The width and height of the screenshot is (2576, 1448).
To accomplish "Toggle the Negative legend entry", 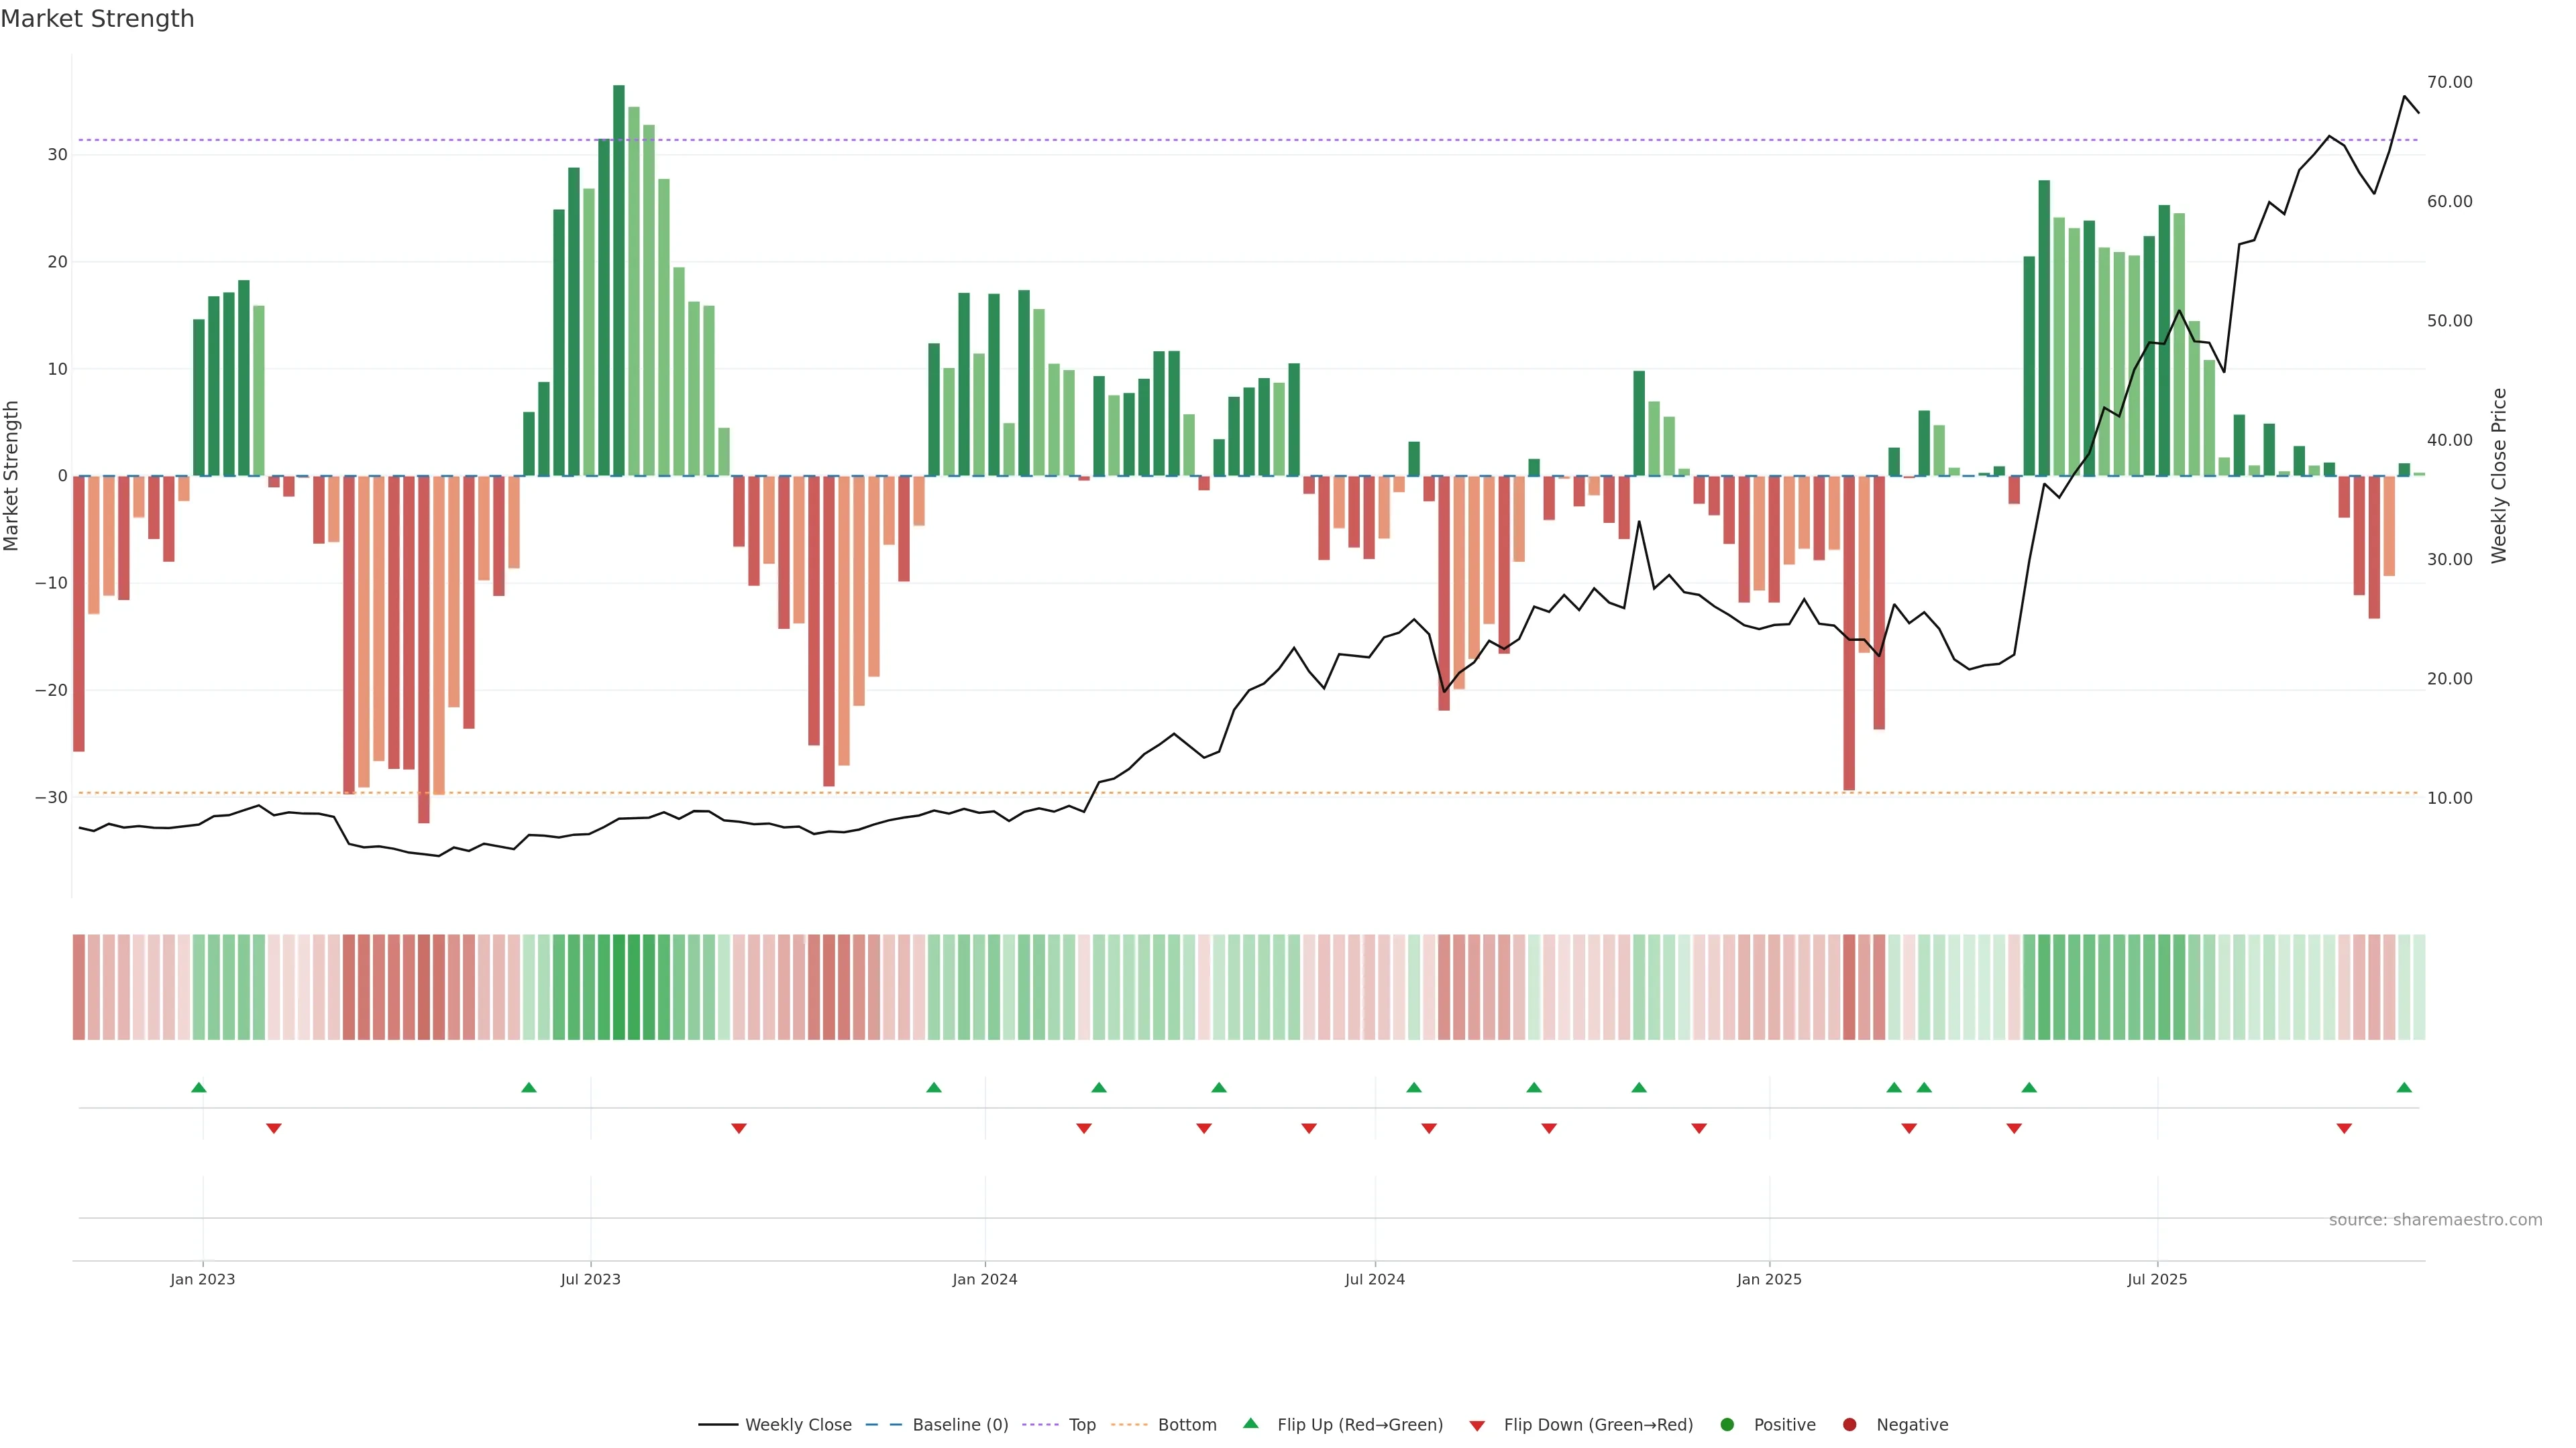I will pos(1911,1425).
